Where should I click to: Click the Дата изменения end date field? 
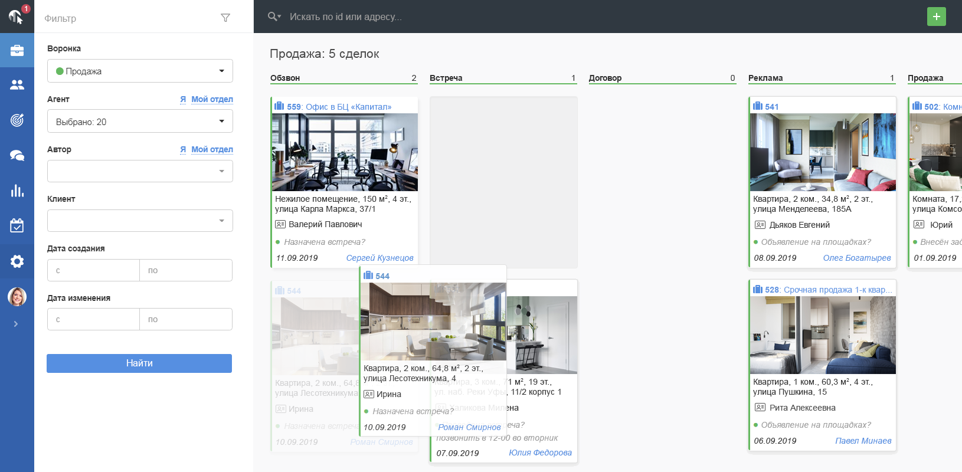pos(186,319)
